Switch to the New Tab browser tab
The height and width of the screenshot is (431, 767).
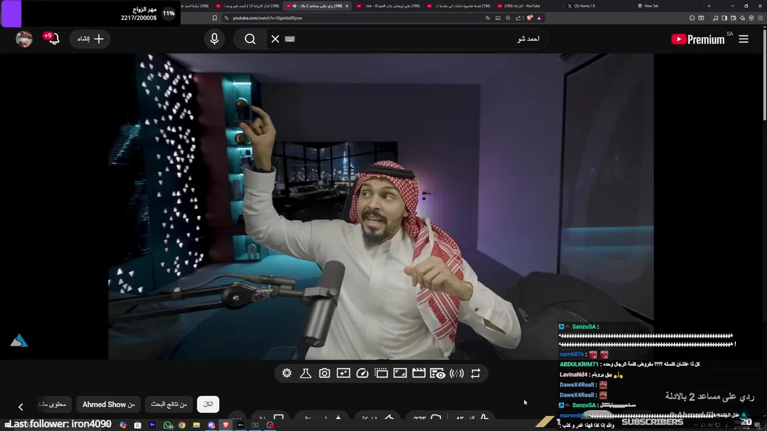651,6
